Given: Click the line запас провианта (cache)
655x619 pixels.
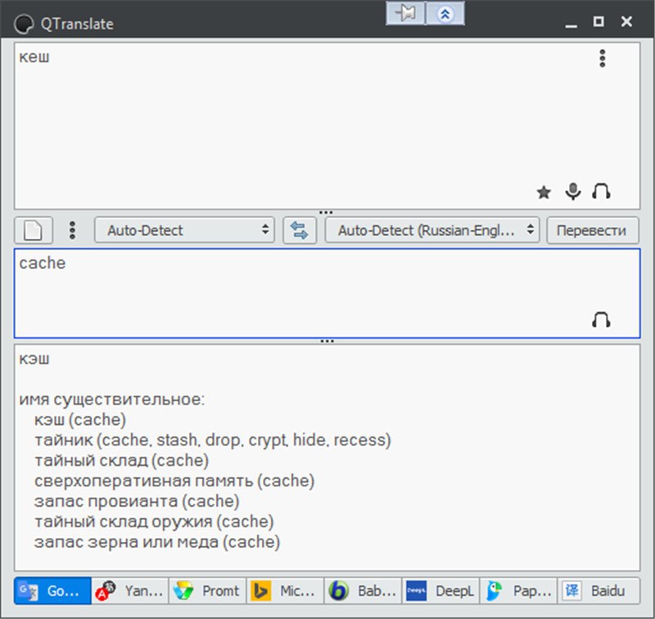Looking at the screenshot, I should point(137,501).
